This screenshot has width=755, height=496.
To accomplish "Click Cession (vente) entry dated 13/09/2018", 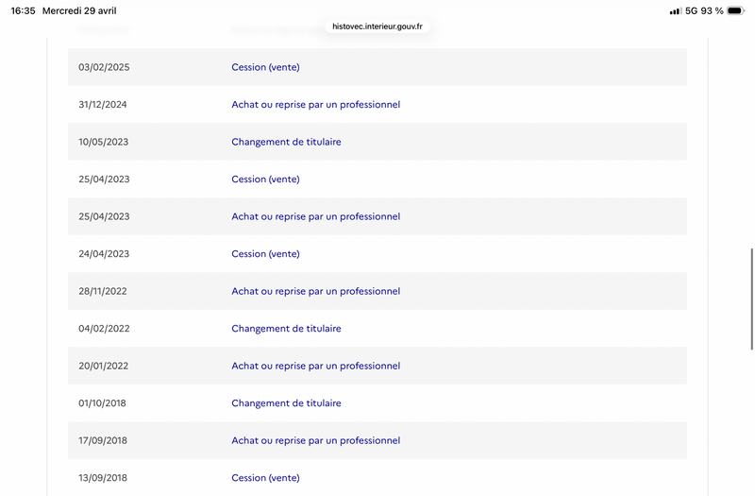I will click(265, 478).
